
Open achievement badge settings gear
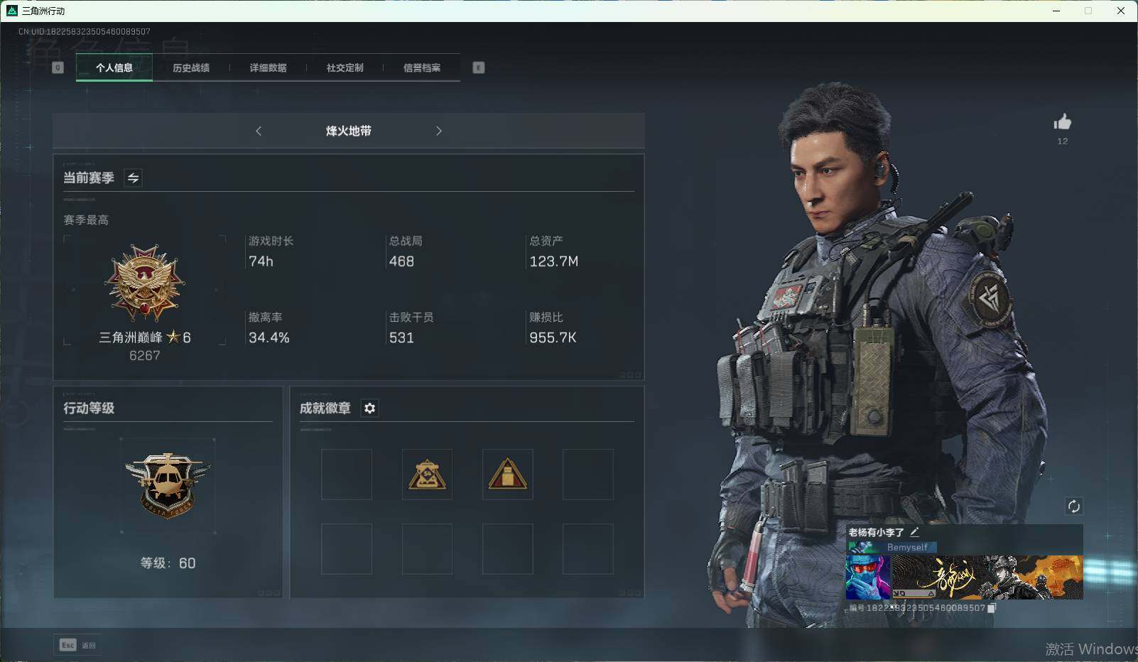369,408
